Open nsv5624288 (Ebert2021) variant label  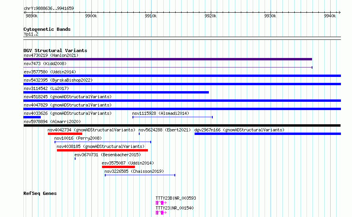coord(165,130)
